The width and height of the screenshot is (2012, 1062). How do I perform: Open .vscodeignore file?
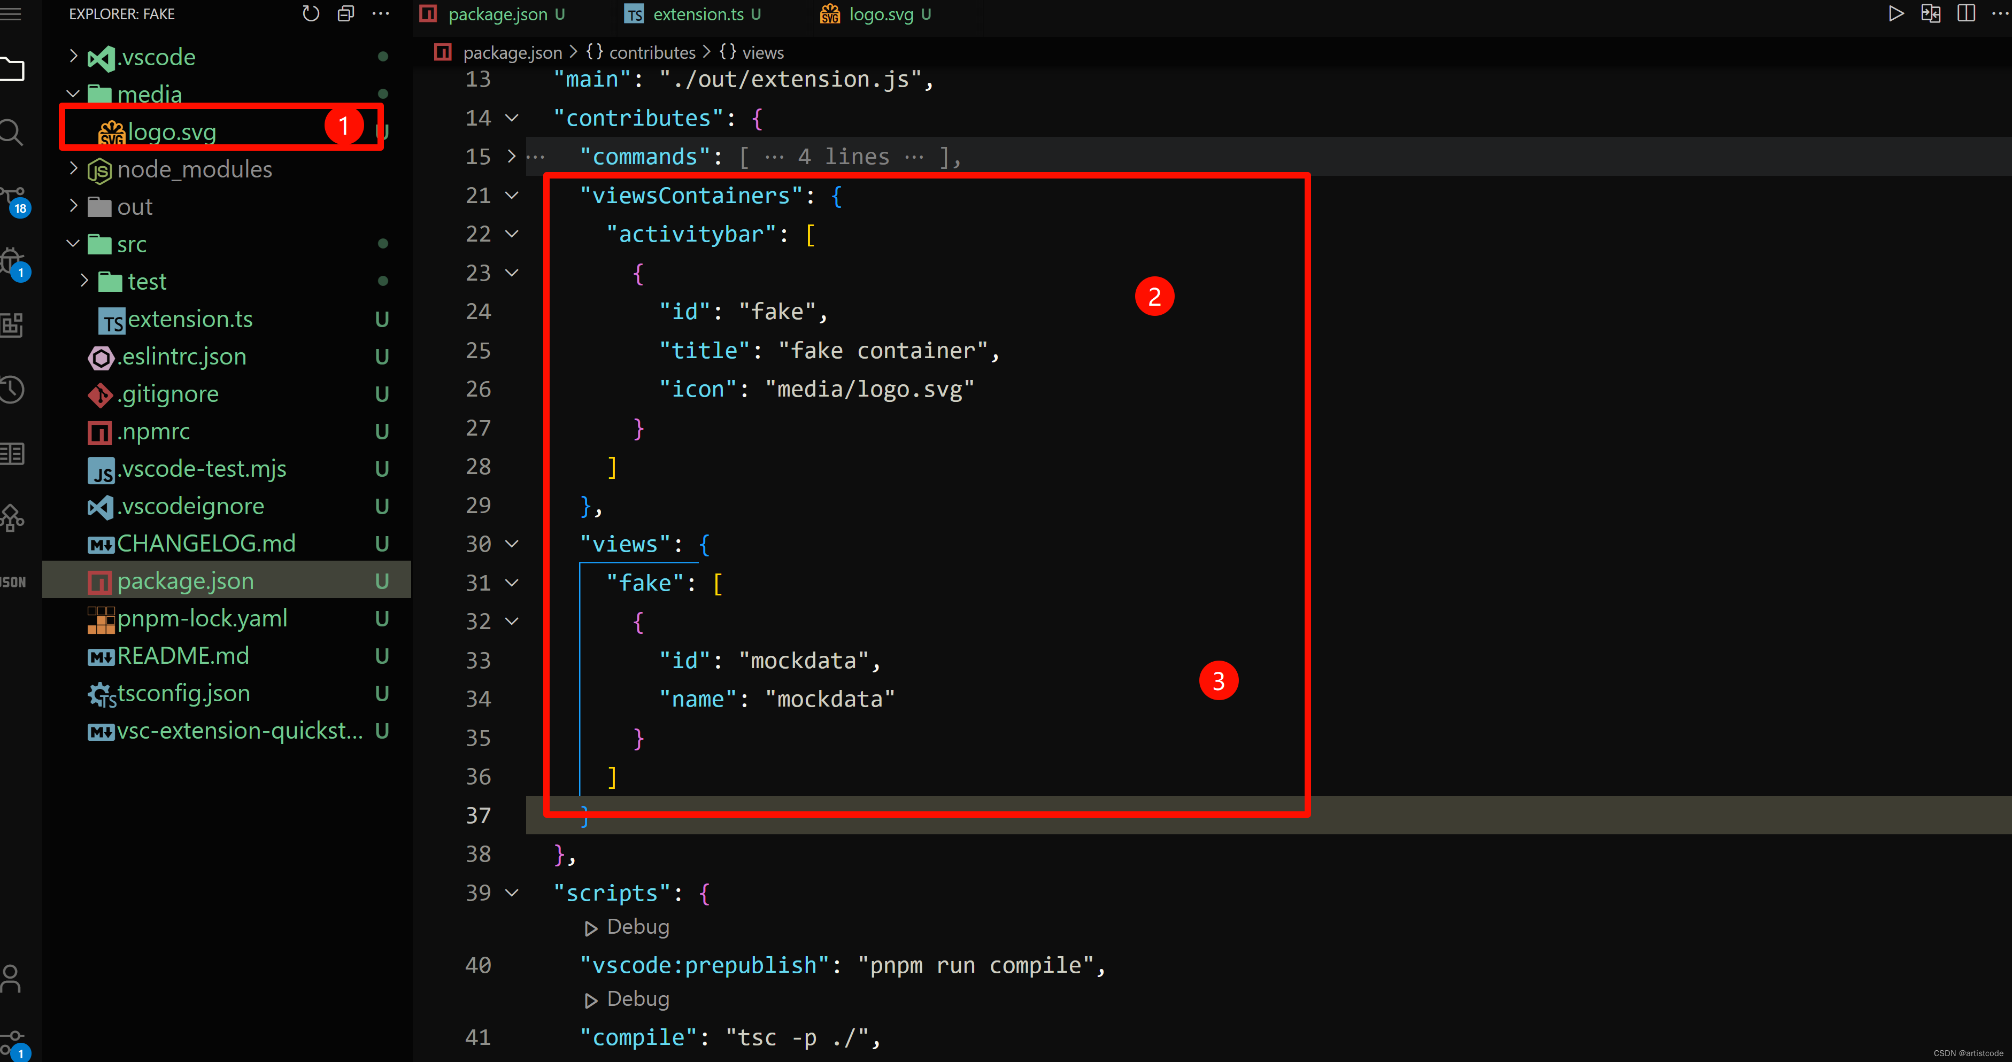[x=227, y=506]
